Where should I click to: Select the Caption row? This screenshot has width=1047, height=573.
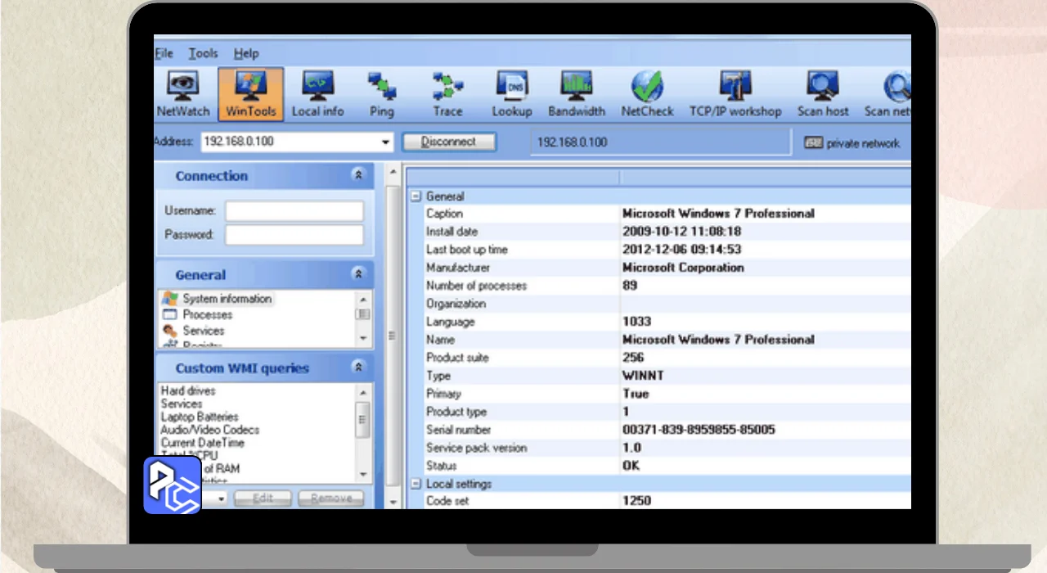(659, 214)
